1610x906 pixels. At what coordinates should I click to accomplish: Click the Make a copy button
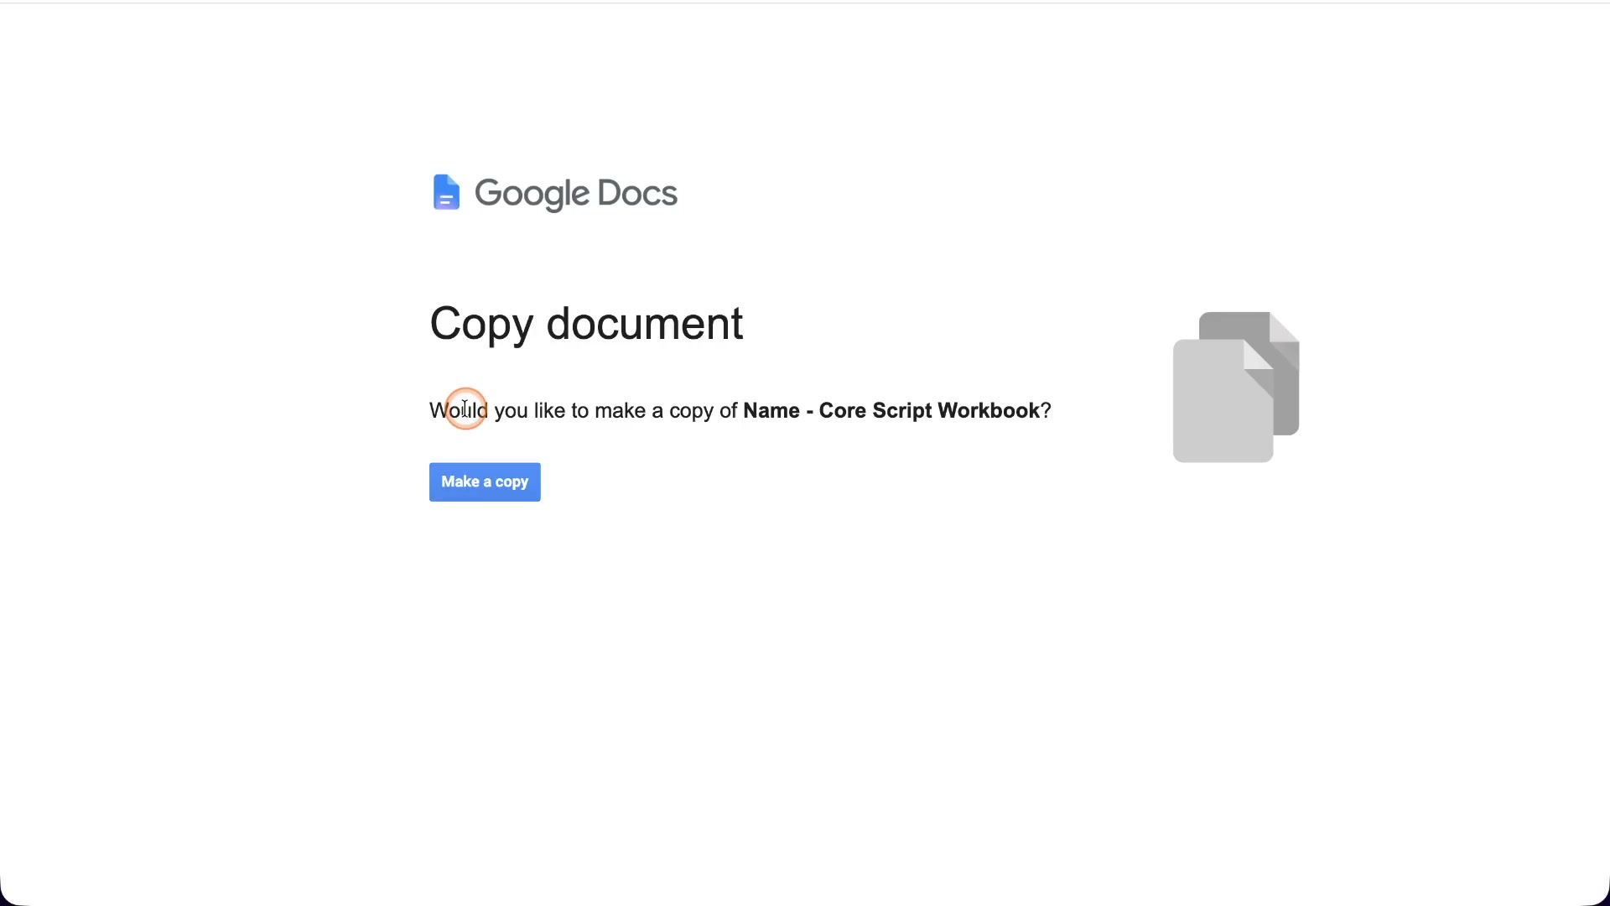point(485,482)
